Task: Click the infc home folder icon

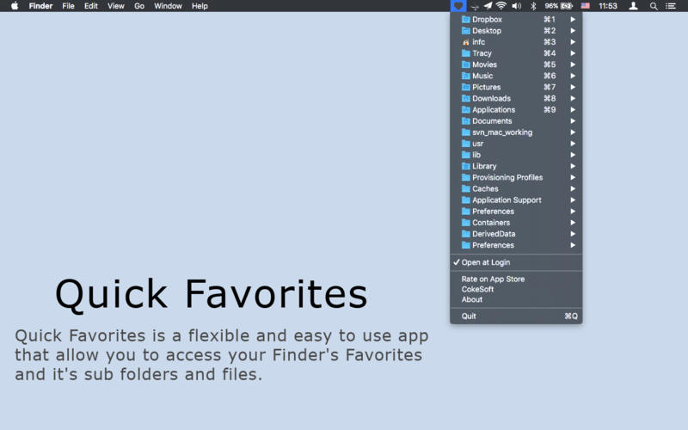Action: point(466,42)
